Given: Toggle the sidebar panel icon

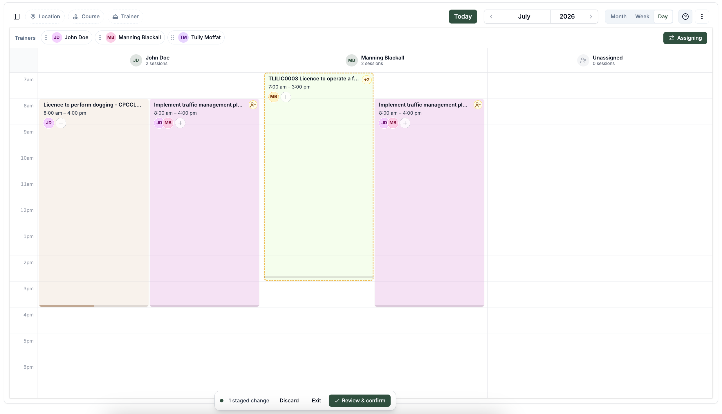Looking at the screenshot, I should pos(17,17).
